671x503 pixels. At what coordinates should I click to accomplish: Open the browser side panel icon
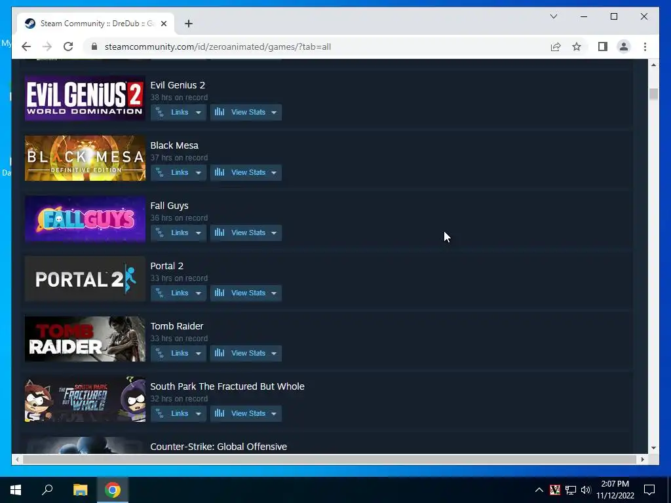pyautogui.click(x=603, y=47)
